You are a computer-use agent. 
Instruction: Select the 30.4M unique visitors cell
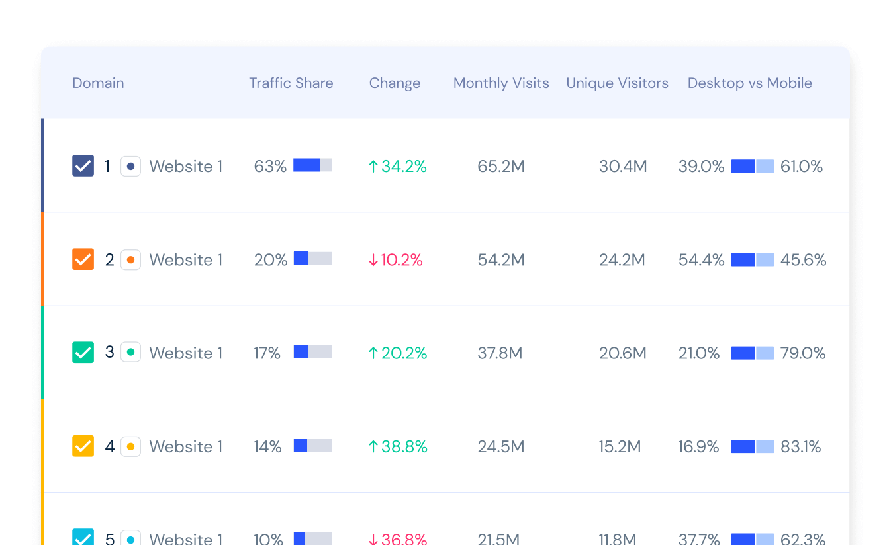click(623, 167)
